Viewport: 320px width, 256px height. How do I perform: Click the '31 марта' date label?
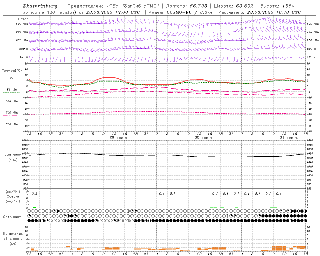(288, 137)
